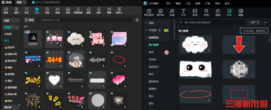Open 转场 tab in 剪映 toolbar
The height and width of the screenshot is (110, 271).
click(58, 10)
